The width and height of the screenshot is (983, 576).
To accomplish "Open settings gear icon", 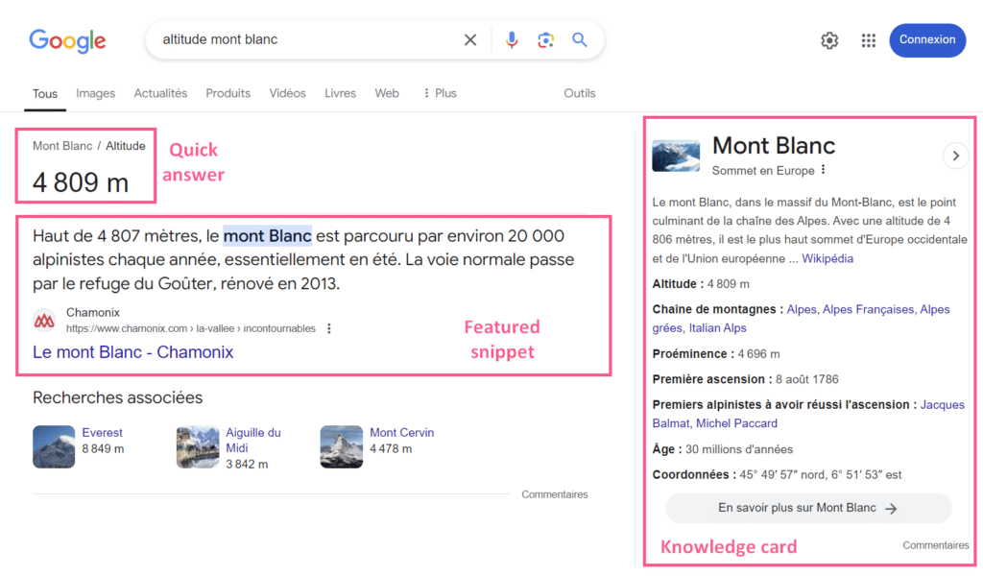I will click(829, 40).
